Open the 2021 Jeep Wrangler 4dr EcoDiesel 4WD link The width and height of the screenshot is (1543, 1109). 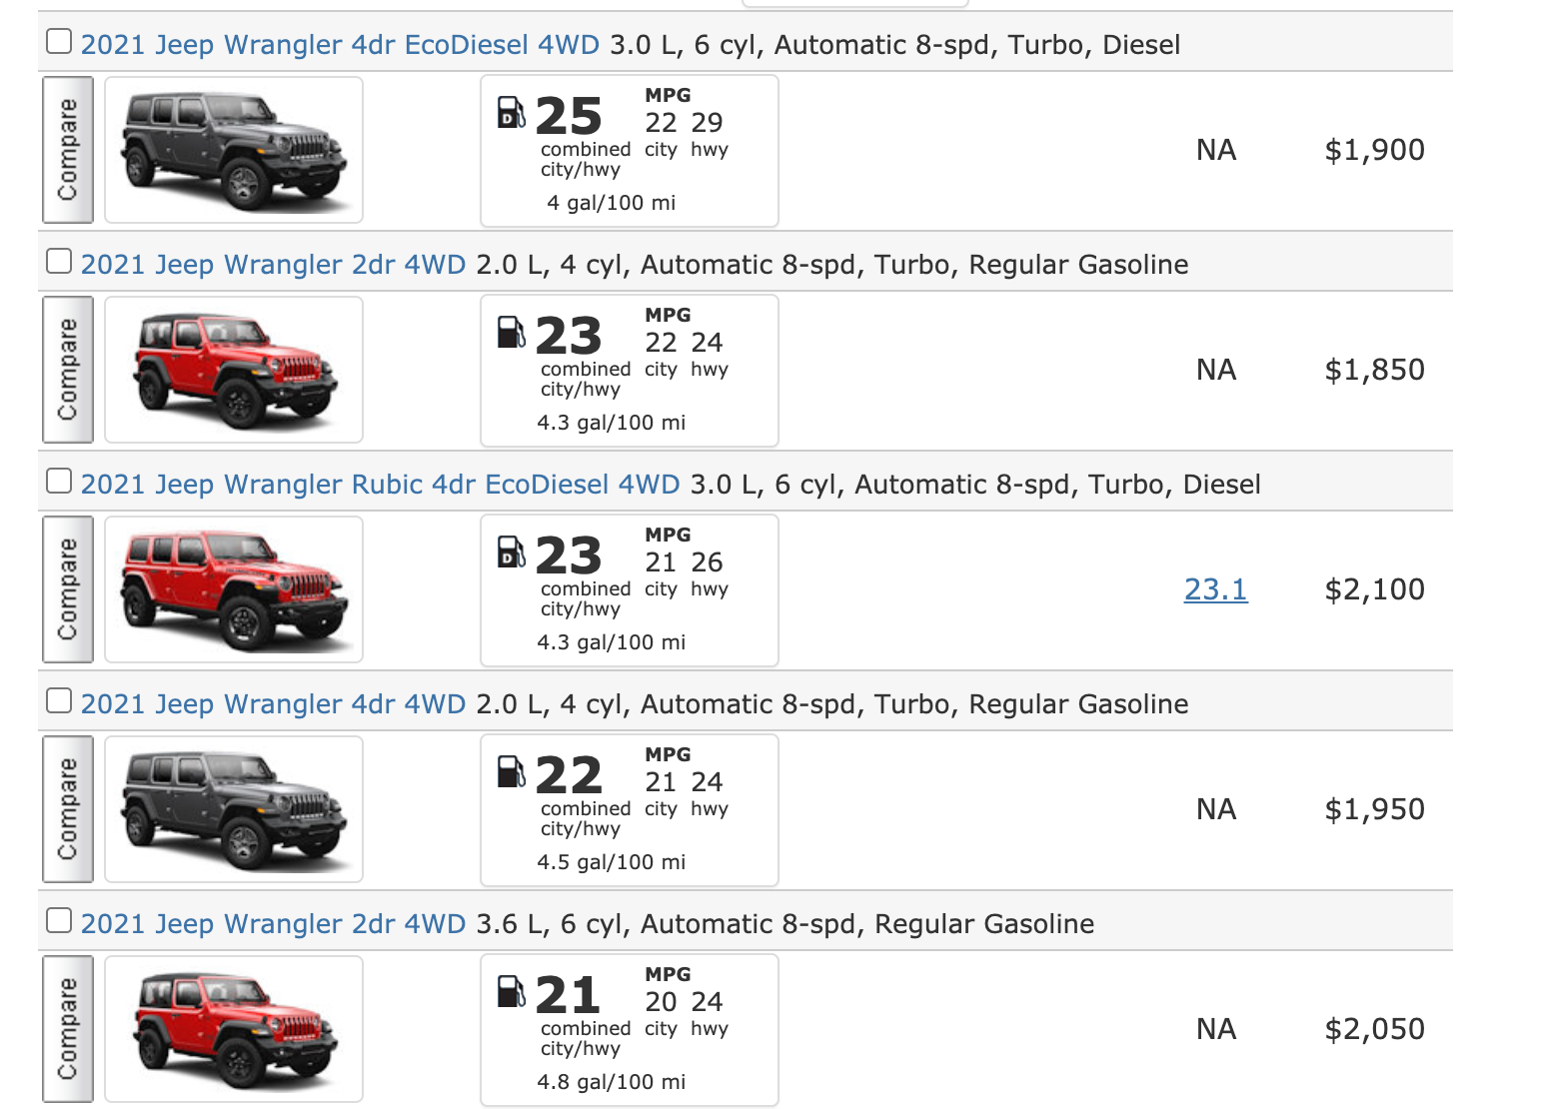pos(340,45)
